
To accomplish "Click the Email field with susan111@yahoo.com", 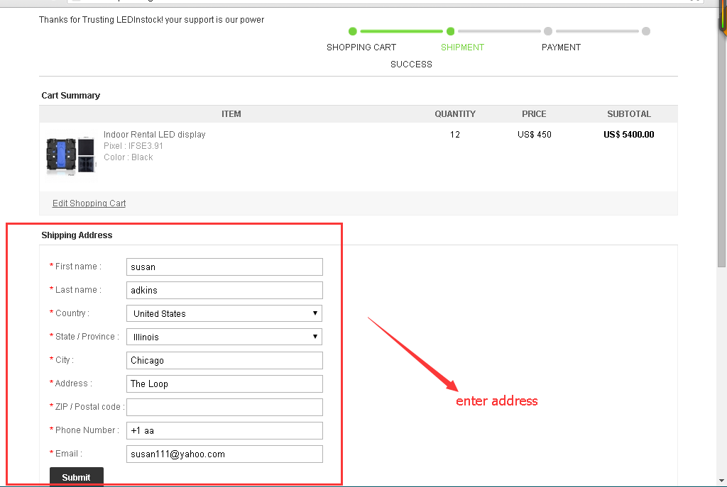I will tap(224, 454).
